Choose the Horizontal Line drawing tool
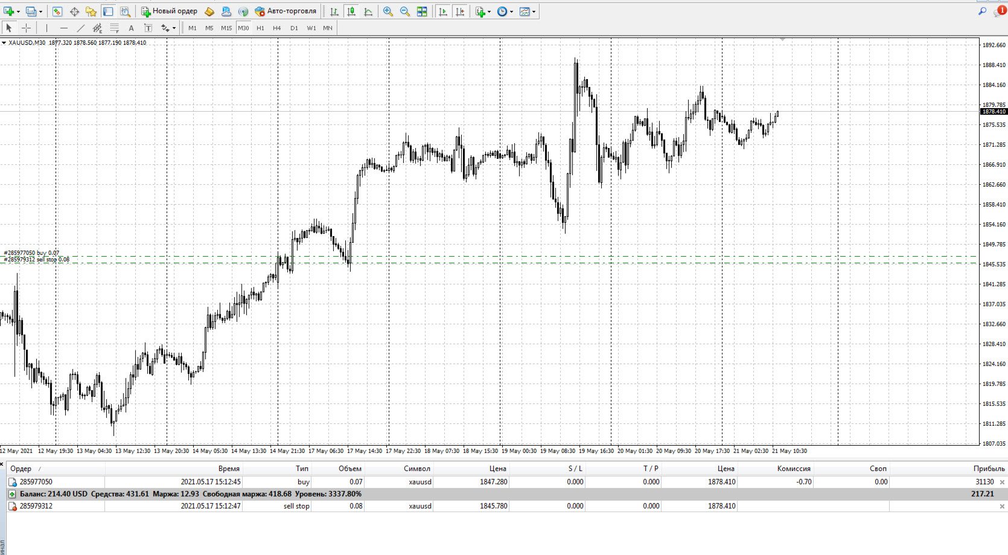The image size is (1008, 555). pyautogui.click(x=63, y=28)
